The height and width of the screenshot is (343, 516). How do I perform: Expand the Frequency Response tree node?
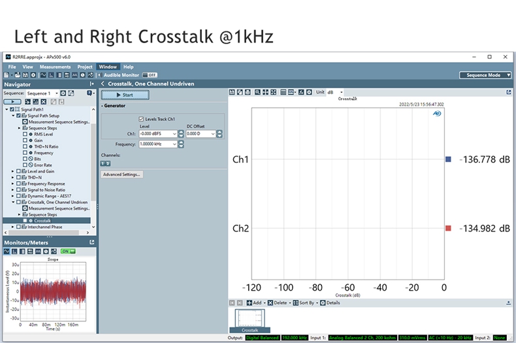point(12,184)
